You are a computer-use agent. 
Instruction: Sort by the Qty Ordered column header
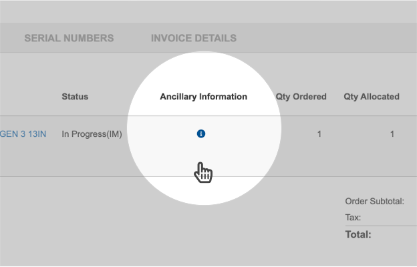click(301, 97)
